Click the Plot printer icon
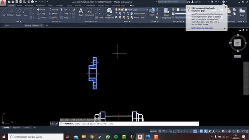This screenshot has height=140, width=249. (32, 2)
